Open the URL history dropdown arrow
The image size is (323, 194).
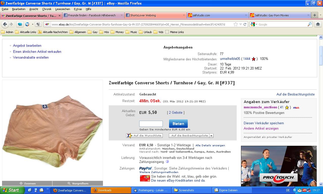240,24
